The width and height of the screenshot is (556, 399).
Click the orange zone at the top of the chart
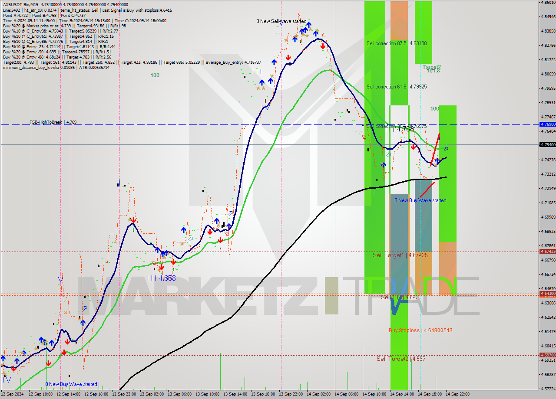(399, 20)
